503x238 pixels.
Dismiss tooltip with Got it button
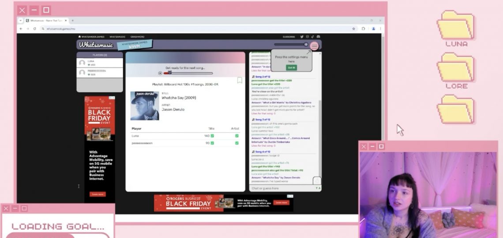click(291, 67)
